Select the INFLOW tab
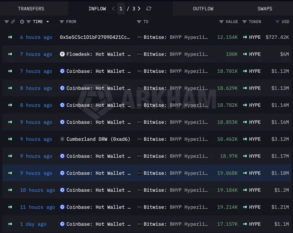Screen dimensions: 293x233 click(x=97, y=9)
